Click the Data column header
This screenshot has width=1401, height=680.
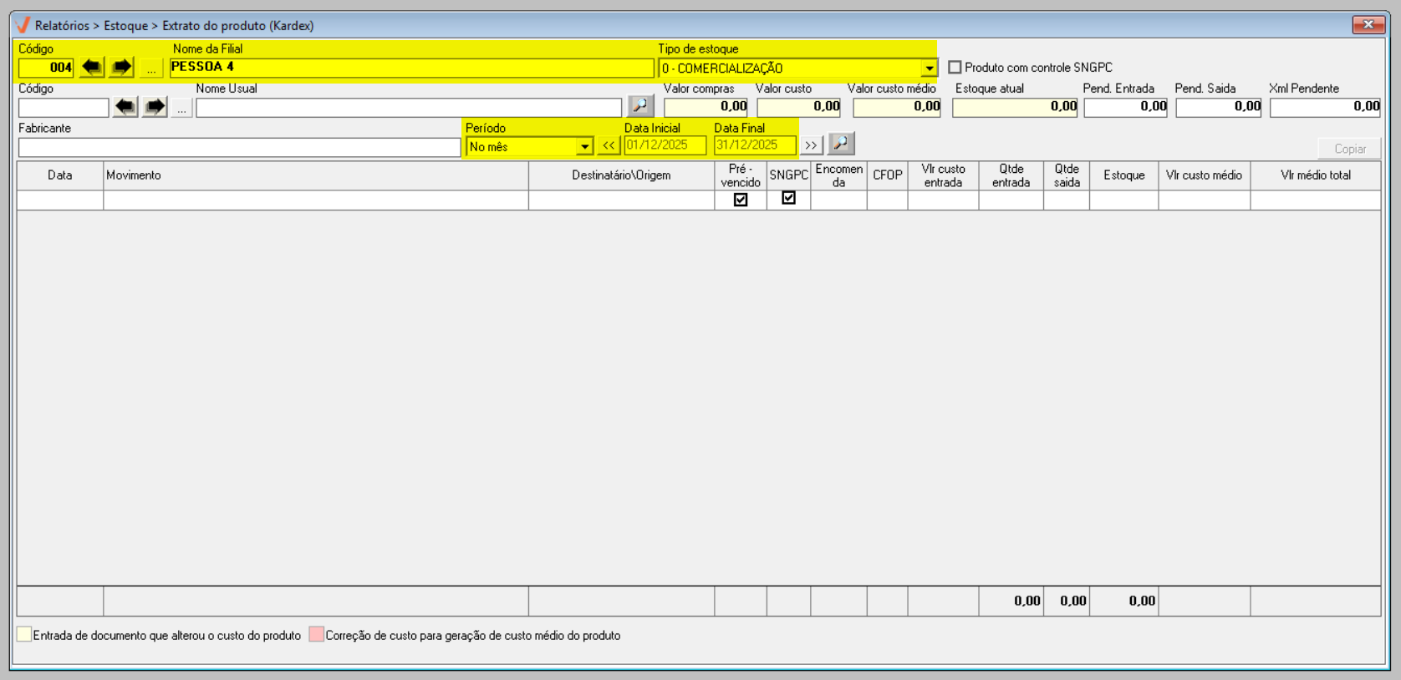pos(60,175)
